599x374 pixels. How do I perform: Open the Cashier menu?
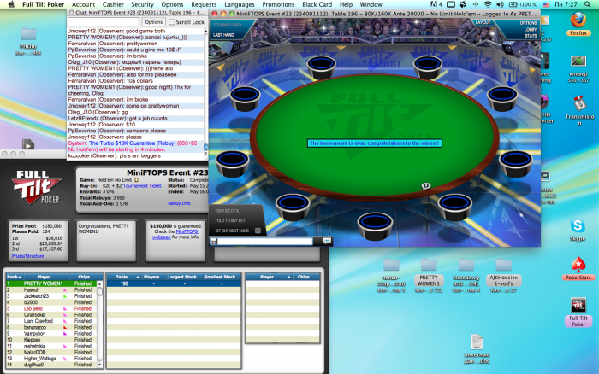113,4
